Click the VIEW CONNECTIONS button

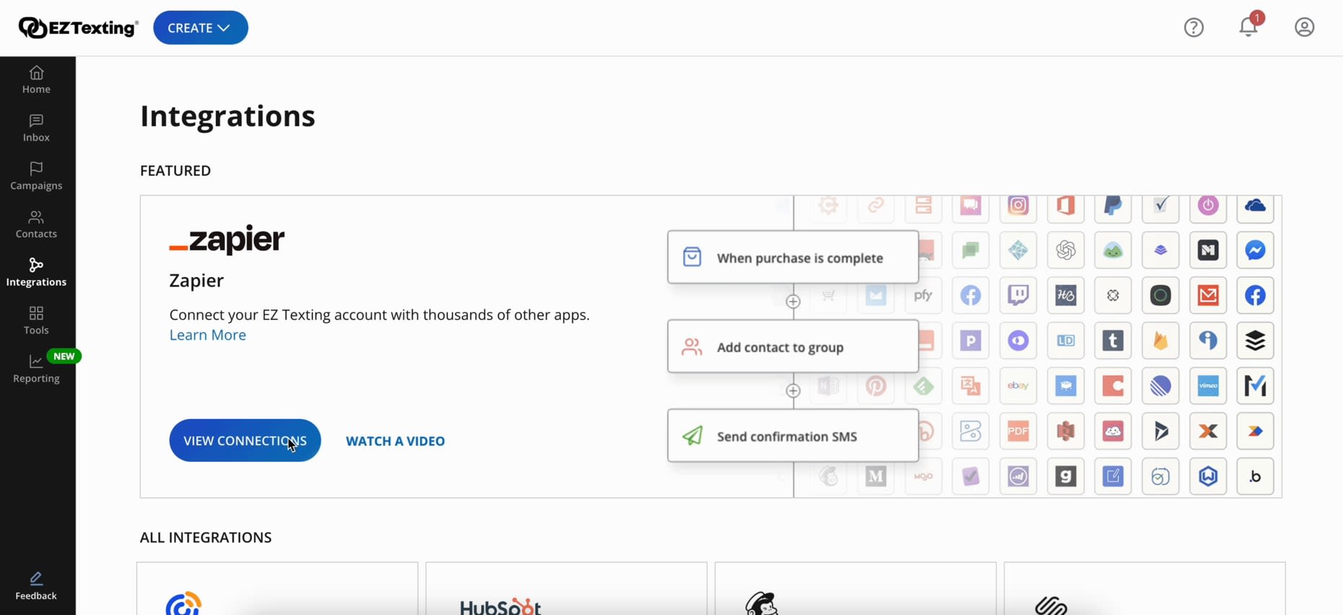(245, 440)
